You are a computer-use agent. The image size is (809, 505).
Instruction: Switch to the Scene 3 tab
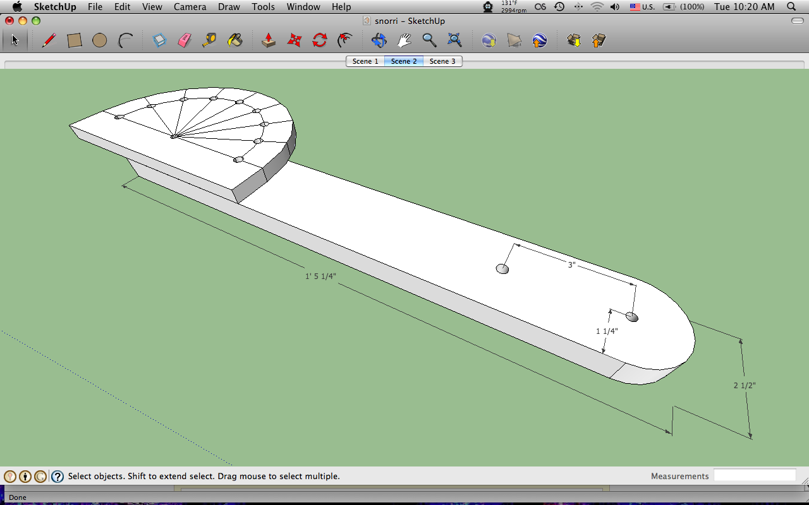click(x=442, y=61)
